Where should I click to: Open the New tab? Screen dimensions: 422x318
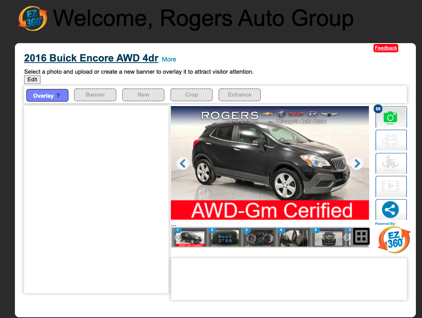tap(143, 95)
